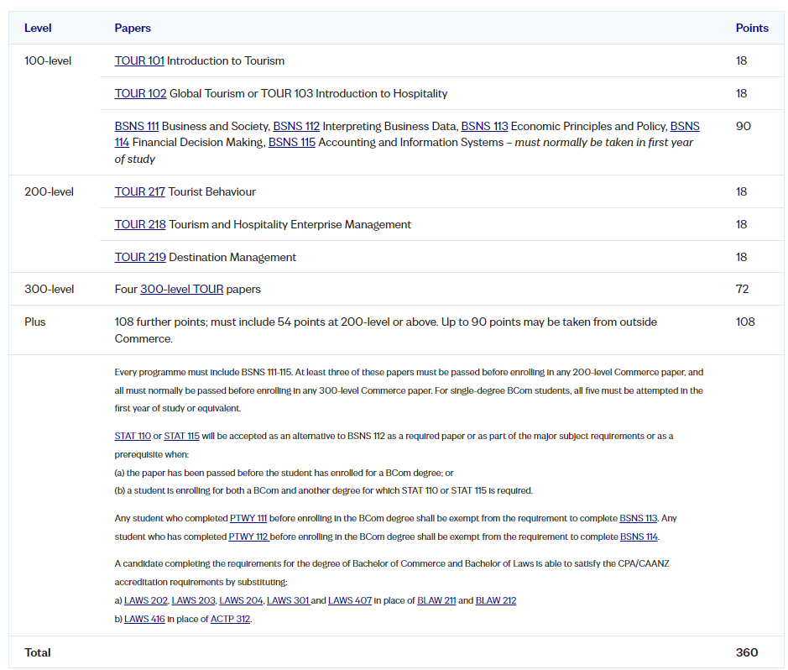Open BSNS 115 Accounting and Information Systems link
Image resolution: width=788 pixels, height=670 pixels.
(x=292, y=142)
